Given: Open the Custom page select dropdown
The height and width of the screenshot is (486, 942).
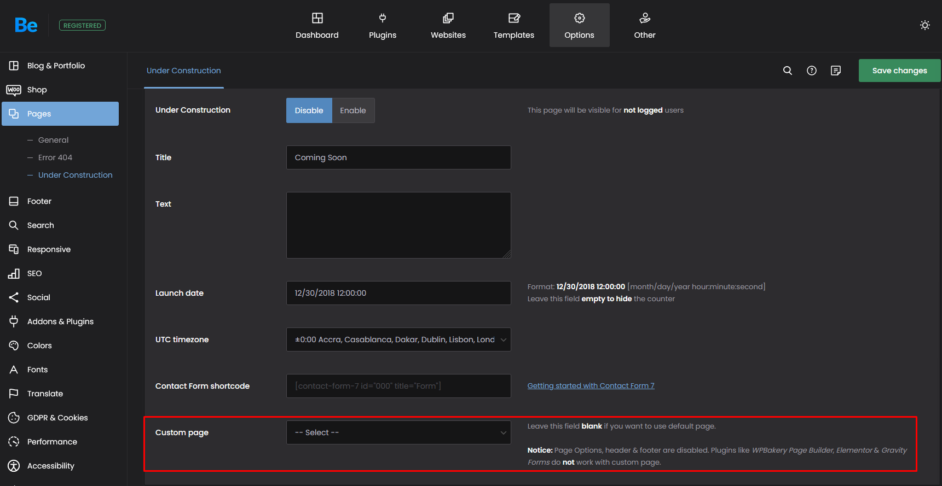Looking at the screenshot, I should (x=398, y=432).
